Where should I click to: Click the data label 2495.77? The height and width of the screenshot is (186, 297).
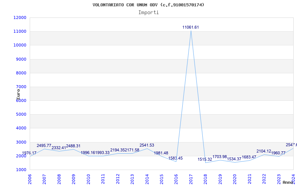pos(44,145)
